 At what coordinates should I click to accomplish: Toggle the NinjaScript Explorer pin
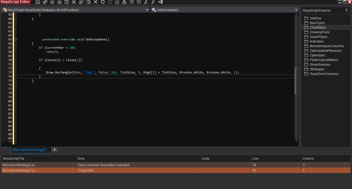click(x=347, y=10)
